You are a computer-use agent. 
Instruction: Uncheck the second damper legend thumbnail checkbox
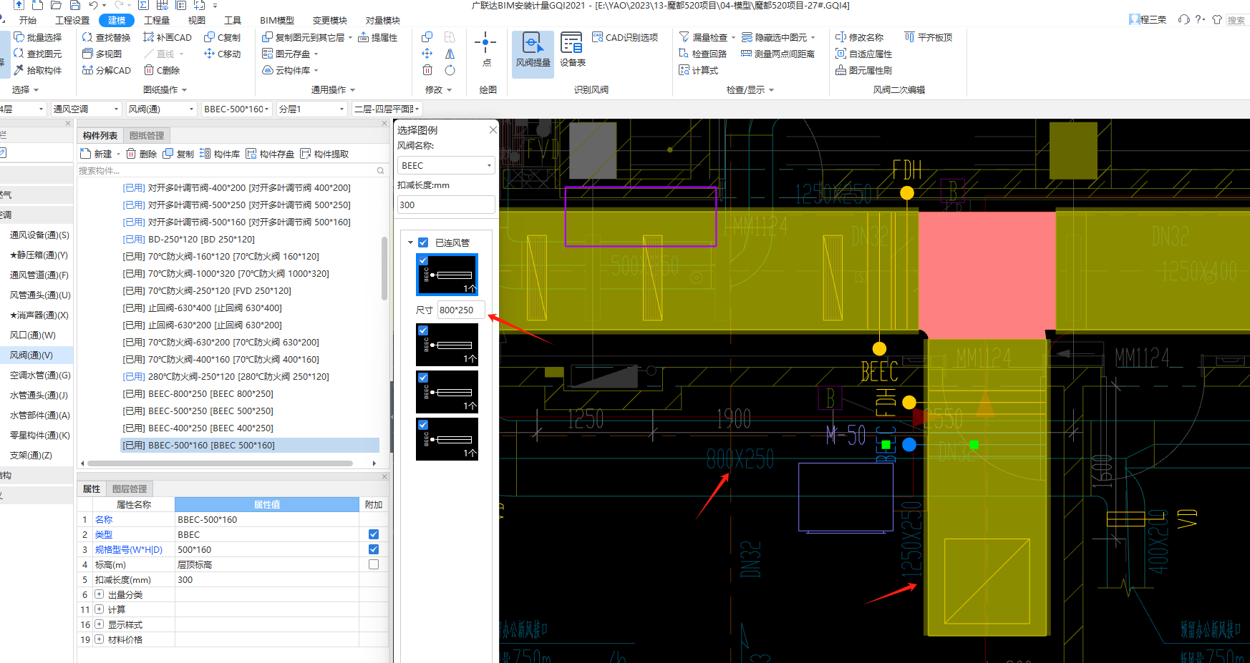pos(423,330)
